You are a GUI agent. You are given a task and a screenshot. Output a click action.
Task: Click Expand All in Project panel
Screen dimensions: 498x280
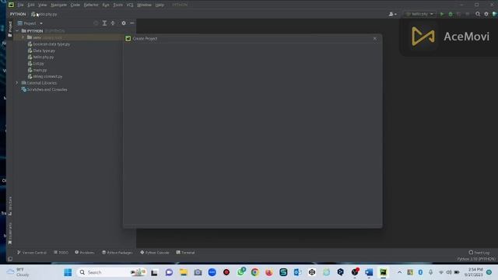pyautogui.click(x=104, y=23)
